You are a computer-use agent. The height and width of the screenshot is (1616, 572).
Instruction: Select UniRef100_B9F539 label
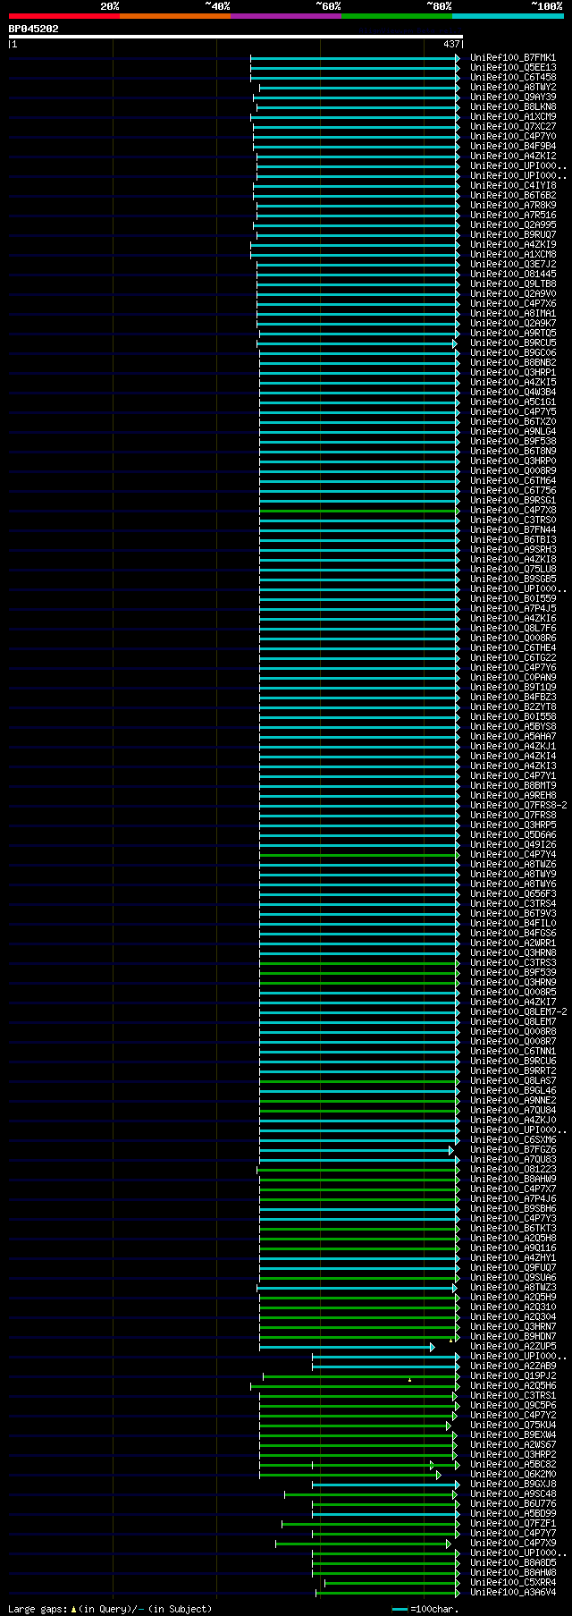[x=513, y=972]
